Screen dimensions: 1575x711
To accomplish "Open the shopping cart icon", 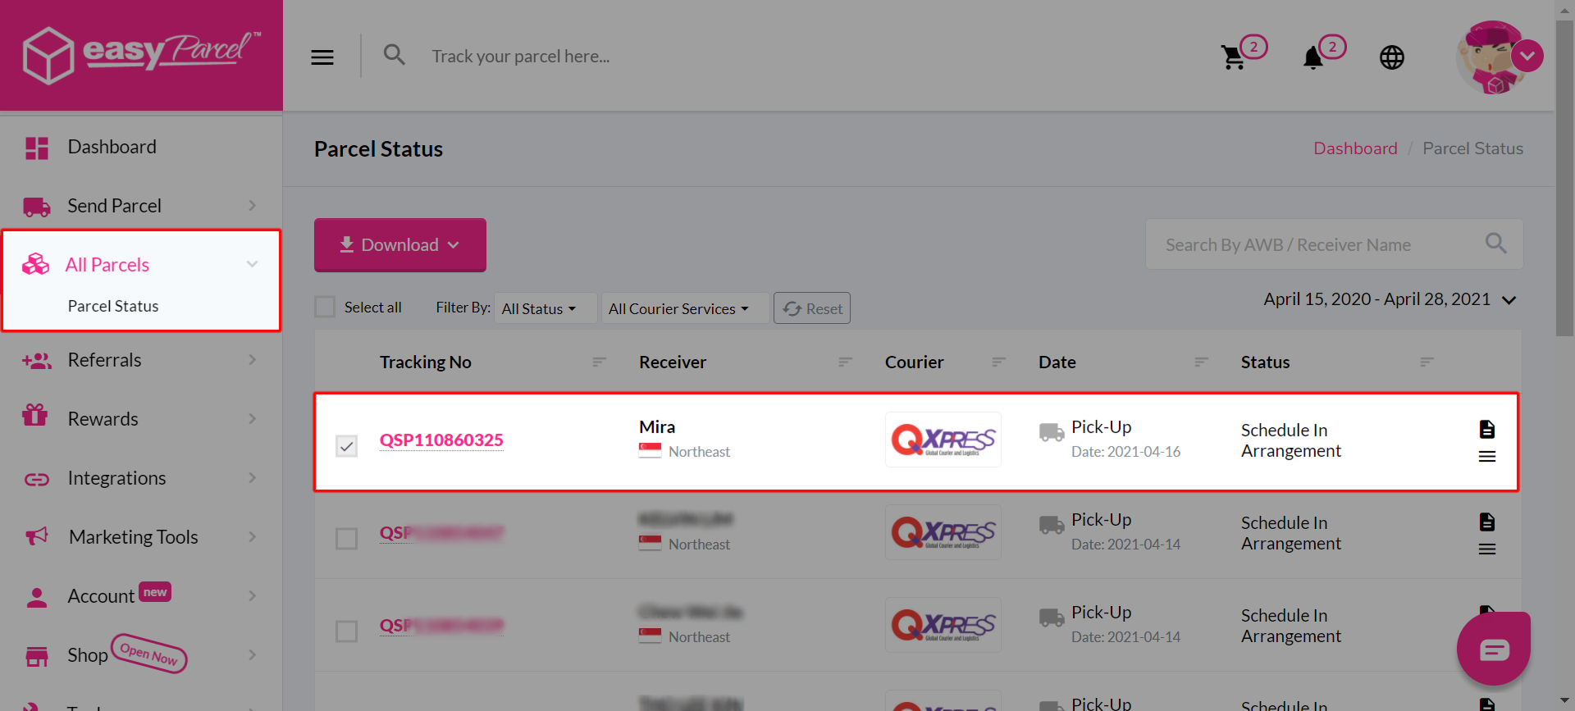I will coord(1233,57).
